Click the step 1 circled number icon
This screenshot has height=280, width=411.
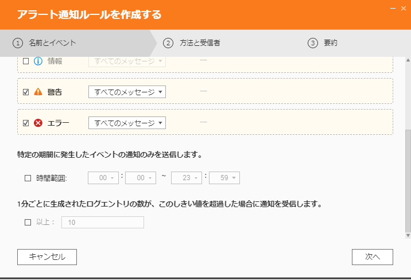pos(17,43)
